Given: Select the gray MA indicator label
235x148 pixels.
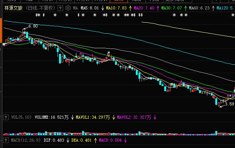Looking at the screenshot, I should tap(76, 8).
